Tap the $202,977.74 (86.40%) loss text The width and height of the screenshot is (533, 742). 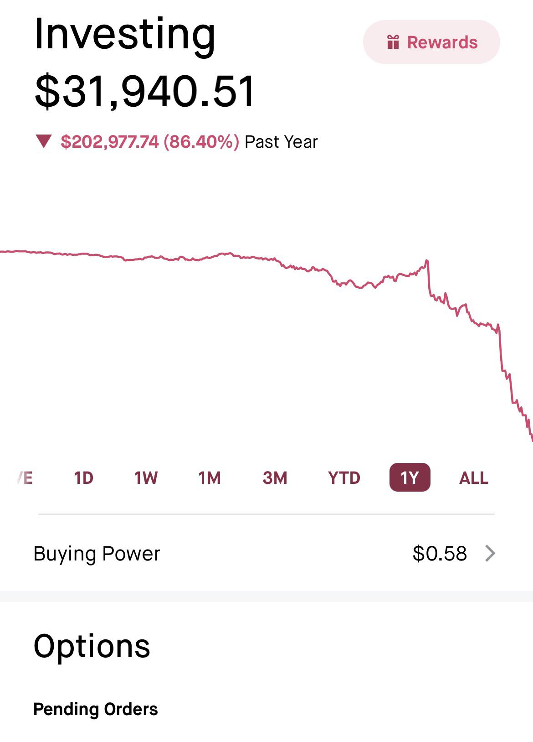149,142
